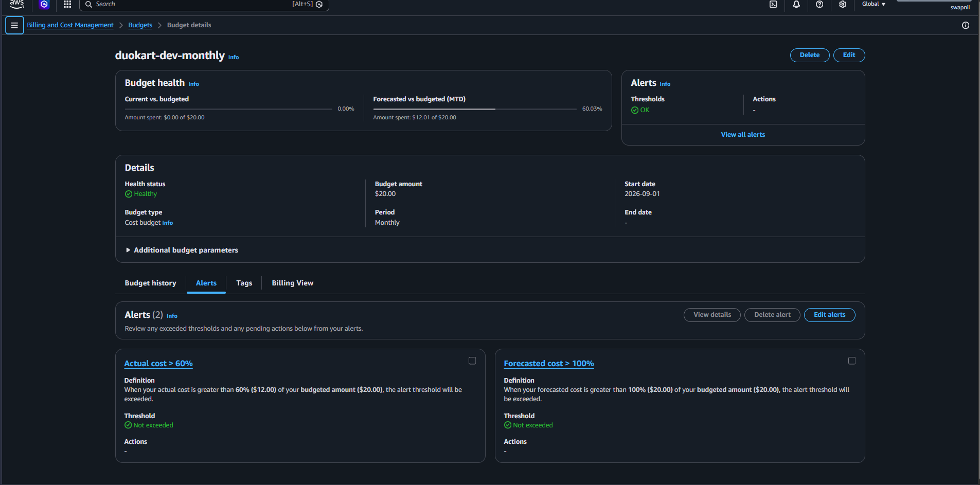Click the Current vs. budgeted progress bar

(x=228, y=109)
